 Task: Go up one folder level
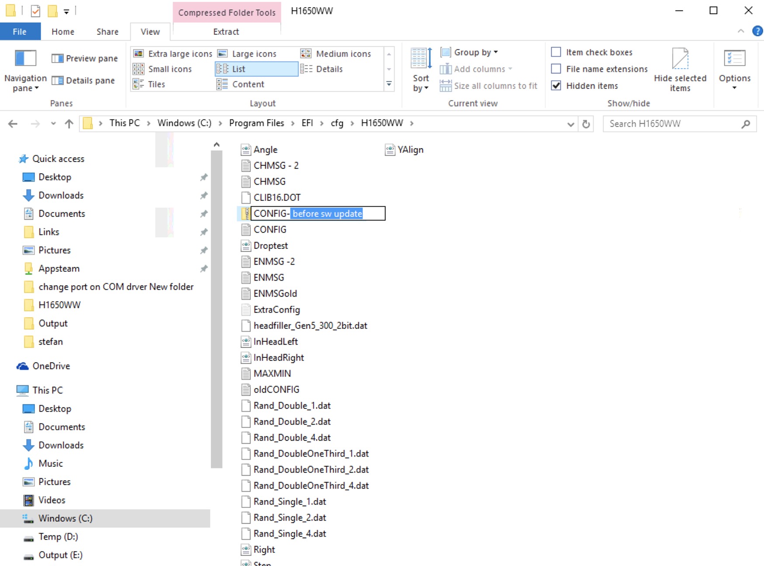(x=69, y=124)
